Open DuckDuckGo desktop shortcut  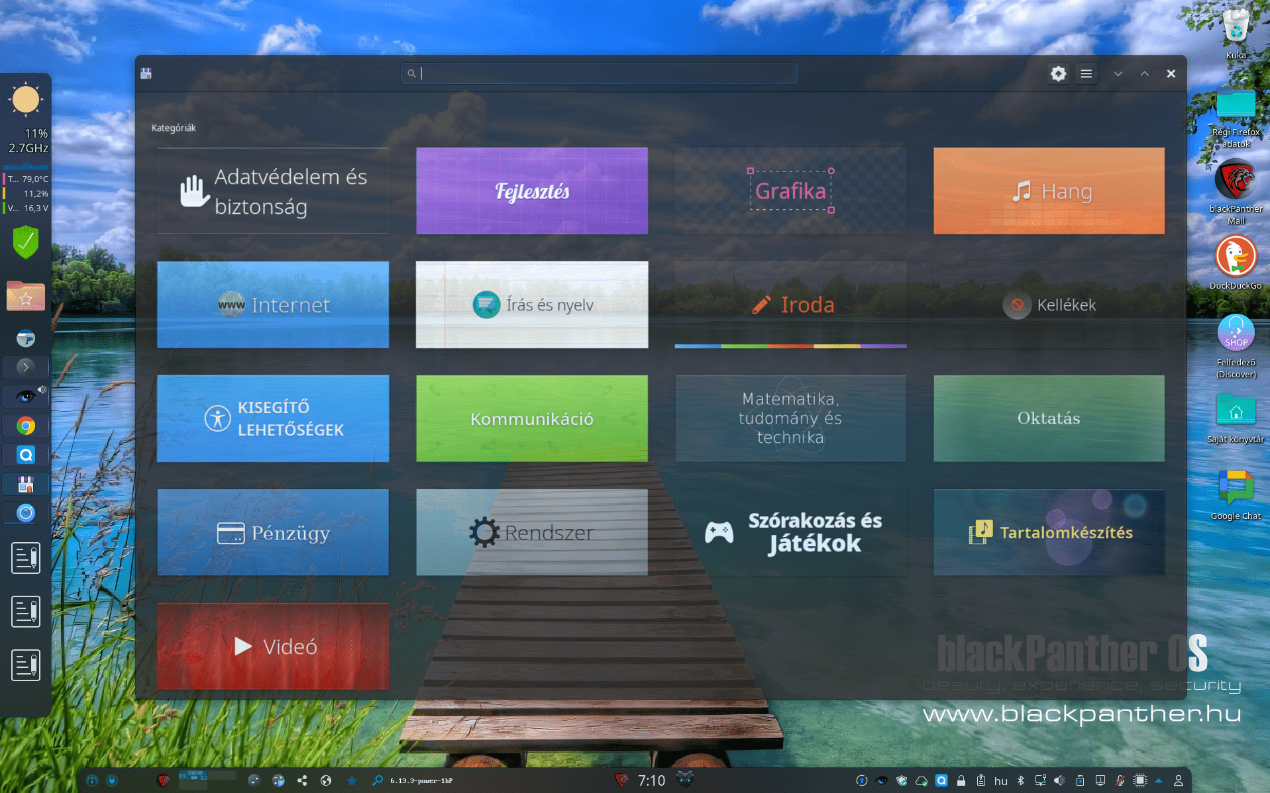coord(1236,257)
